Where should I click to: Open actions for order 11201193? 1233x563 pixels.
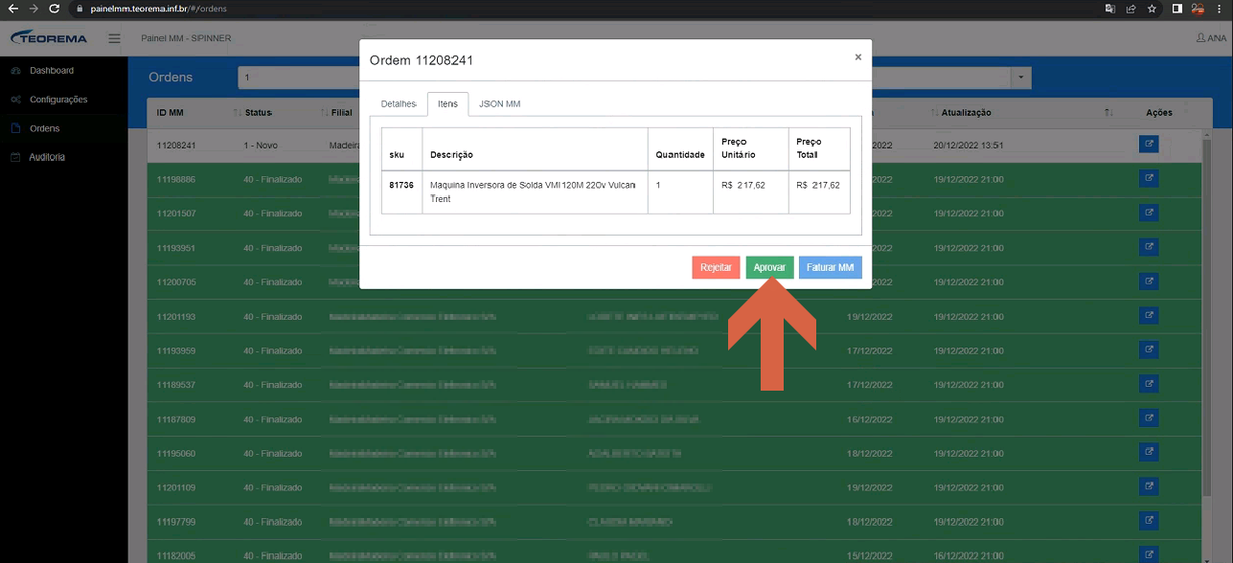1149,316
